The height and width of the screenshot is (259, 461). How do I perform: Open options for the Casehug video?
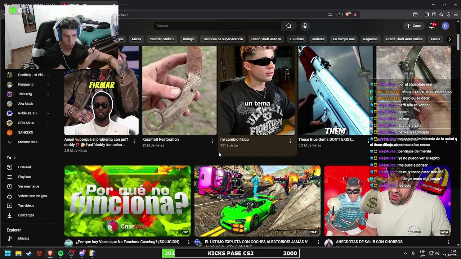[x=188, y=242]
